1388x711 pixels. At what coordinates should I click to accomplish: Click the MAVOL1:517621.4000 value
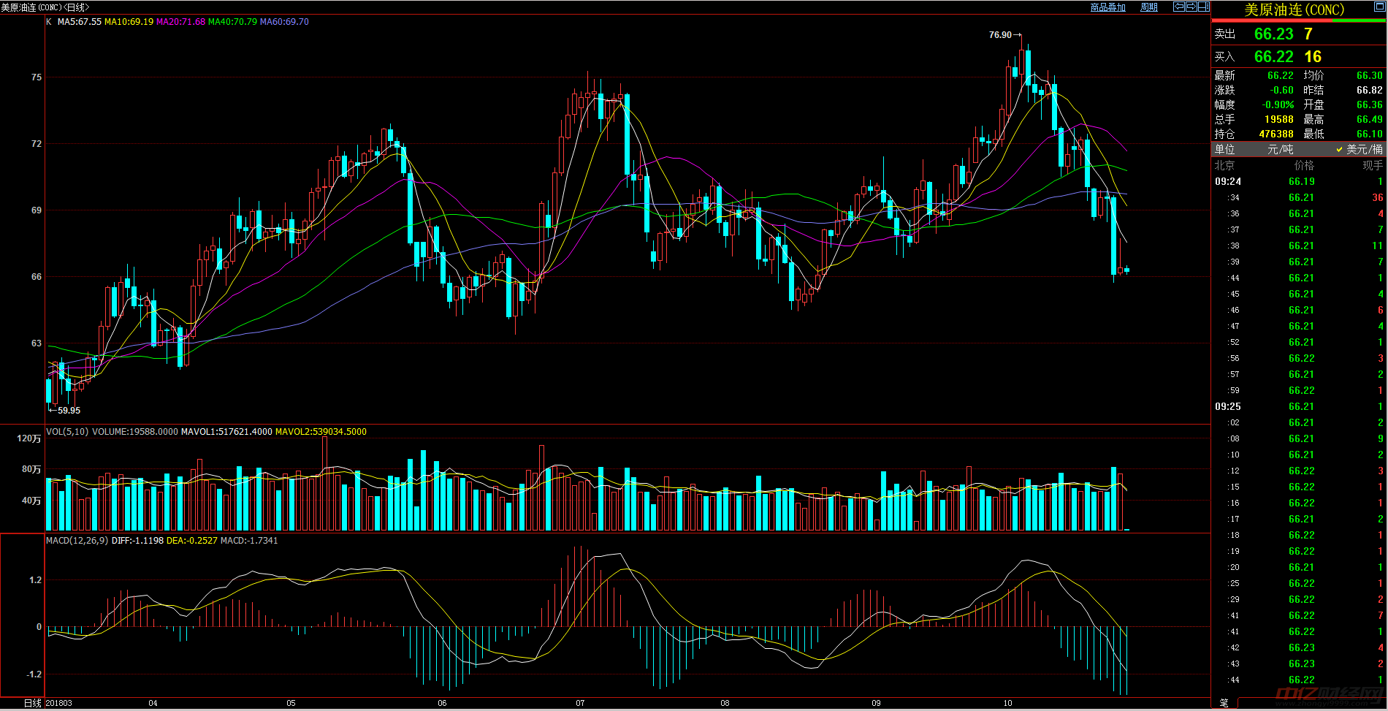(226, 432)
